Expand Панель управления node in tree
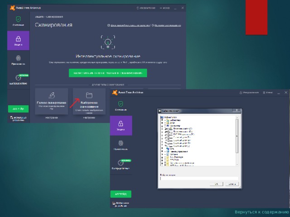 (162, 151)
